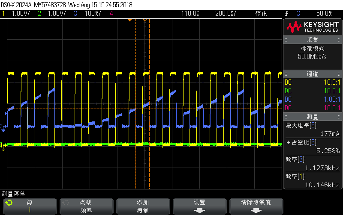Image resolution: width=343 pixels, height=215 pixels.
Task: Open the 采集 (Acquisition) panel header
Action: [313, 40]
